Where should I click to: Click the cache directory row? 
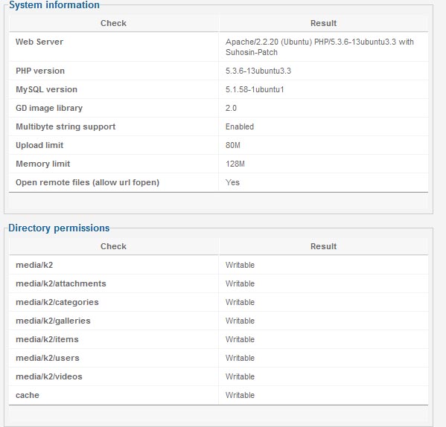point(218,395)
